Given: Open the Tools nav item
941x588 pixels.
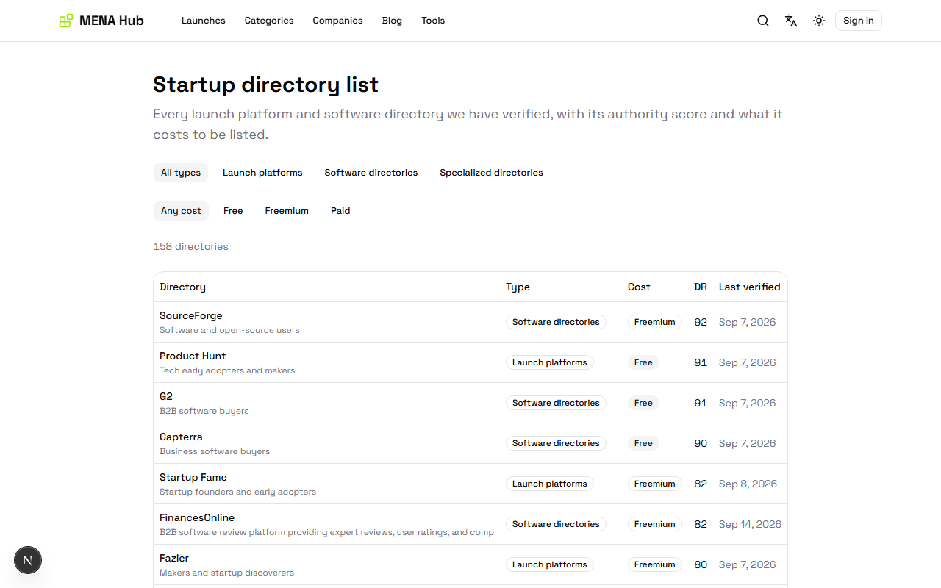Looking at the screenshot, I should click(x=433, y=21).
